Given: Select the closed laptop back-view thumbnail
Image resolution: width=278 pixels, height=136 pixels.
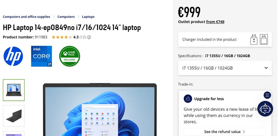Looking at the screenshot, I should click(14, 116).
